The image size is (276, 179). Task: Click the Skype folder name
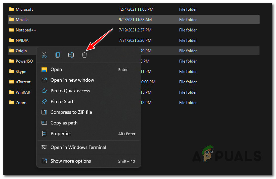(x=21, y=72)
